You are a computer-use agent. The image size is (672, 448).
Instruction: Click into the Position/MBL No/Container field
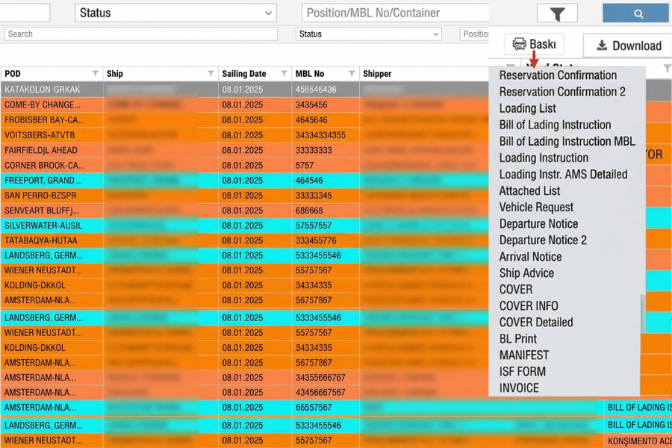point(394,13)
